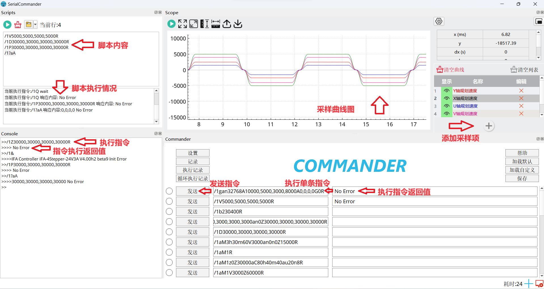
Task: Click 发送 for the /1V5000,5000,5000,5000R command
Action: coord(192,202)
